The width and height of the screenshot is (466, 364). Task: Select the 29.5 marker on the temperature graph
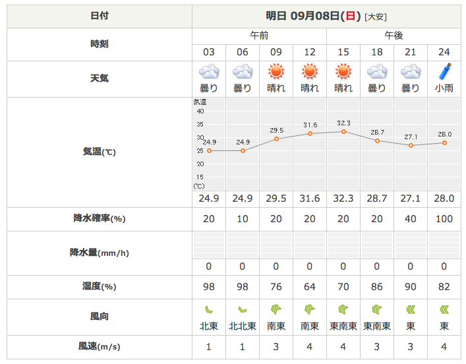(276, 139)
